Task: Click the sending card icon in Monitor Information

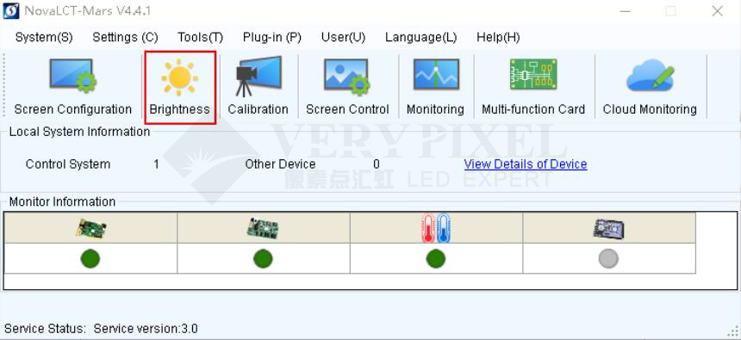Action: tap(90, 229)
